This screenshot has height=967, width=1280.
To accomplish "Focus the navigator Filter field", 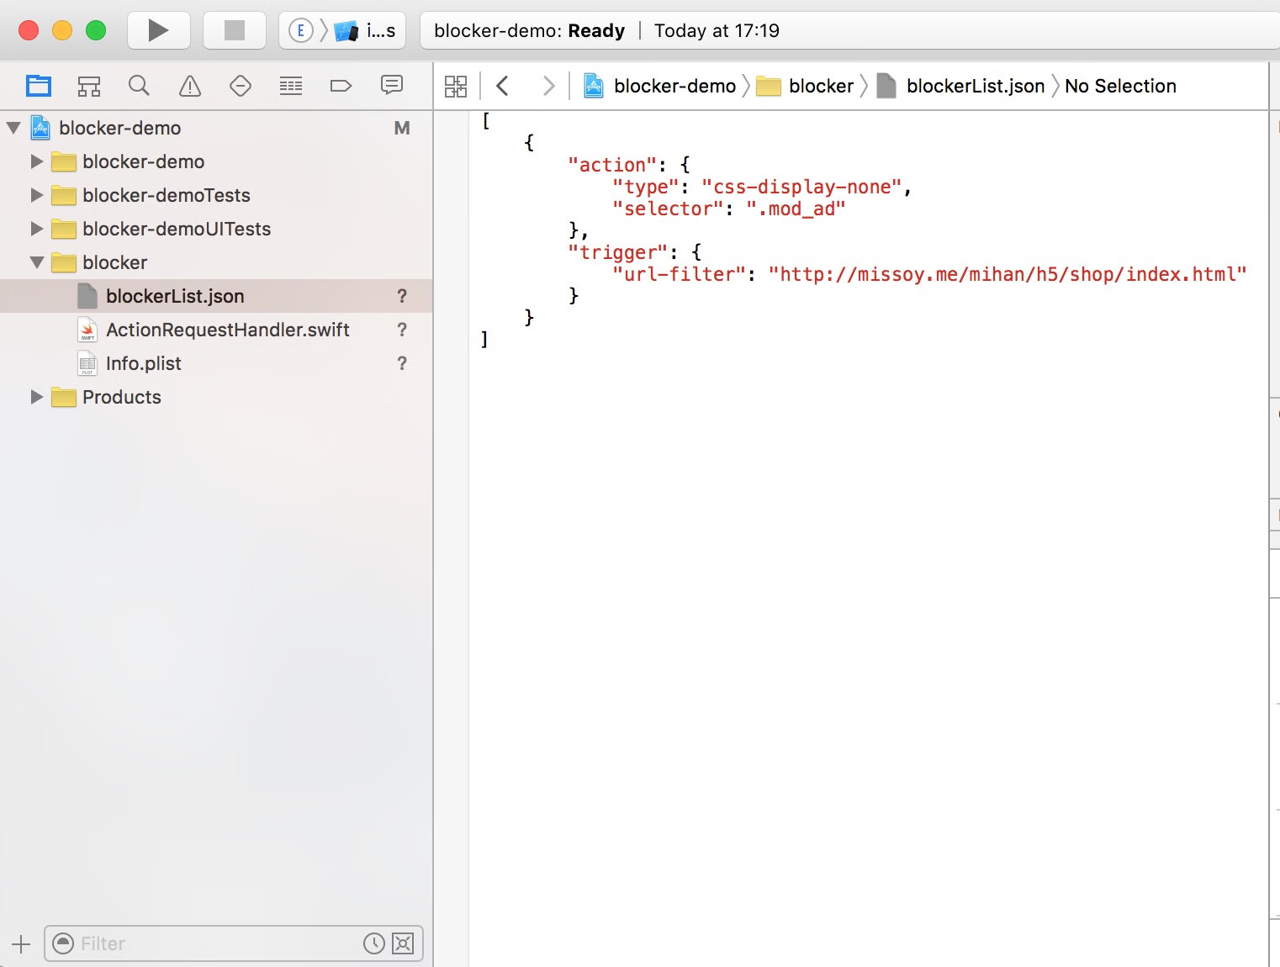I will coord(233,943).
